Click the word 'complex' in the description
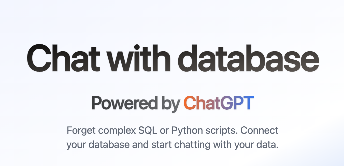Screen dimensions: 344x166 pyautogui.click(x=116, y=131)
